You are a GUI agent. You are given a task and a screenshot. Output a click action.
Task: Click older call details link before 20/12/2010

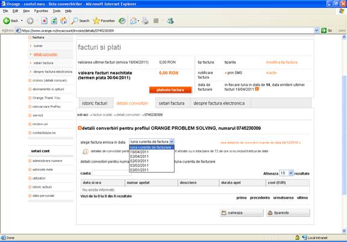260,143
